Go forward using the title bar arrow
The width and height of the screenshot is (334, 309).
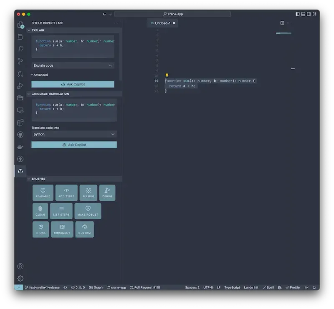[110, 14]
